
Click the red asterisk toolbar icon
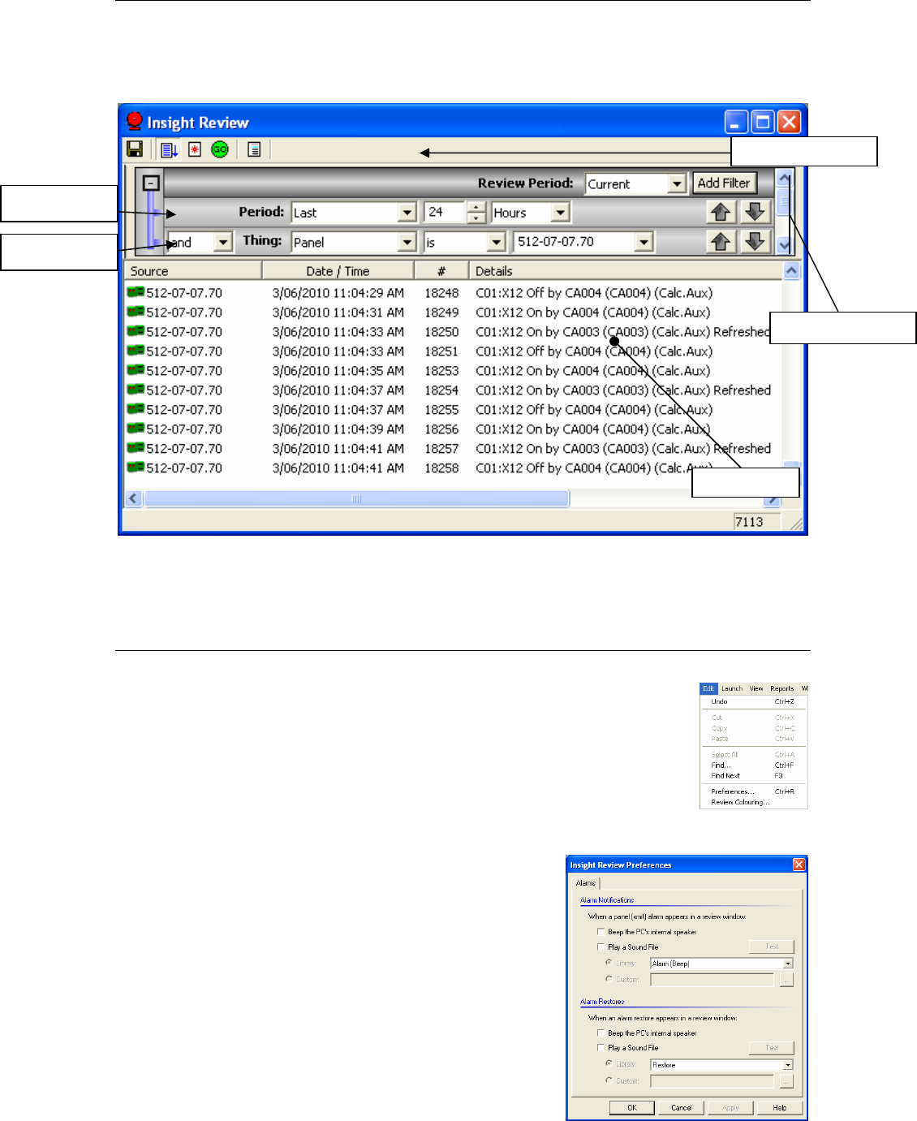(195, 149)
